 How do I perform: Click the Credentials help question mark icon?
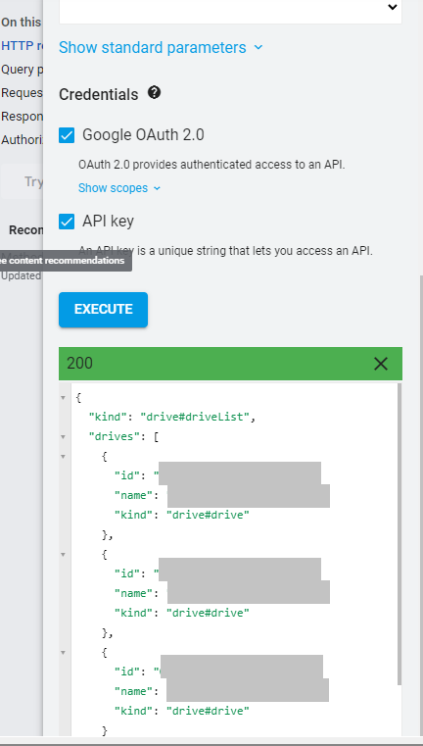point(154,92)
